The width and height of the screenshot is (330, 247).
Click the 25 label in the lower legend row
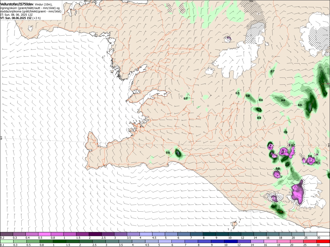tap(305, 245)
